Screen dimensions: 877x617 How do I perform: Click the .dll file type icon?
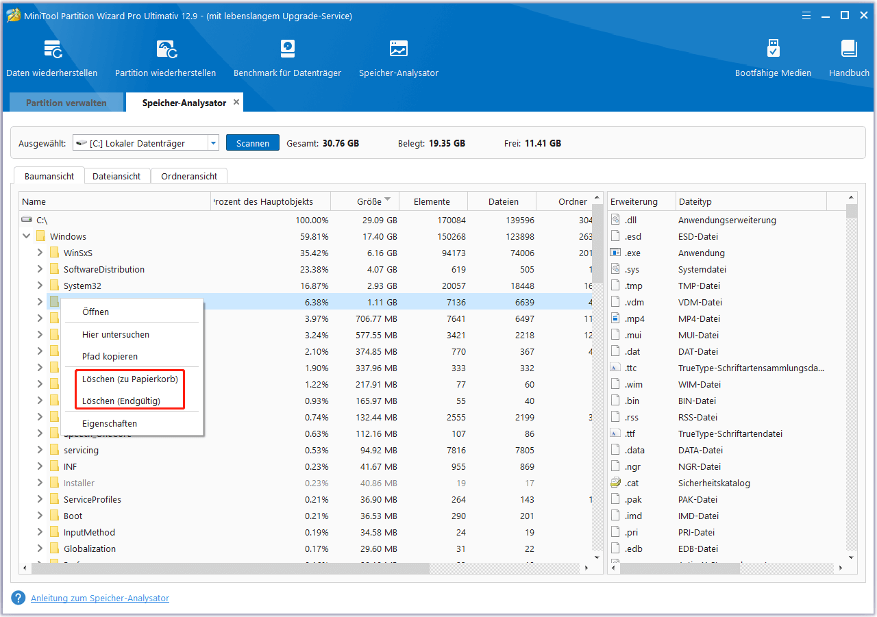click(615, 220)
